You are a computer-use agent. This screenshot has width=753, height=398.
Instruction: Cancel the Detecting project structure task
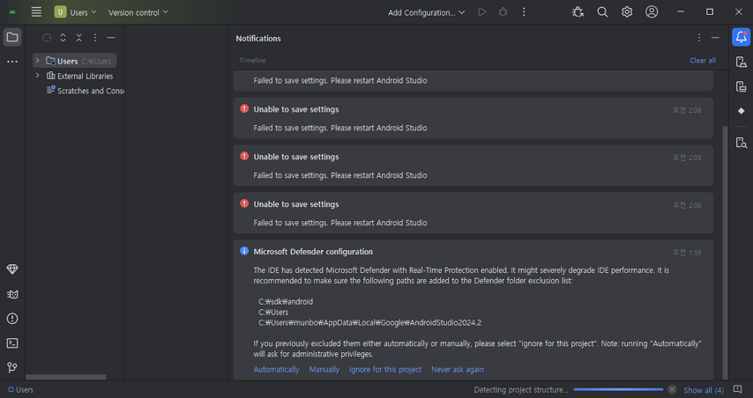[x=672, y=389]
